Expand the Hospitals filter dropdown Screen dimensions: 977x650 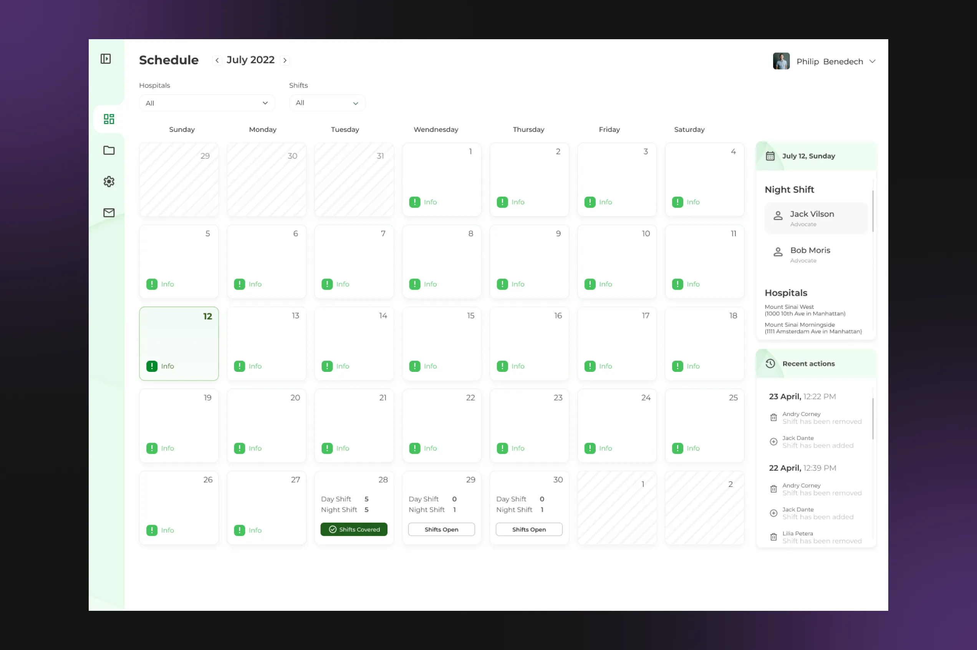207,103
